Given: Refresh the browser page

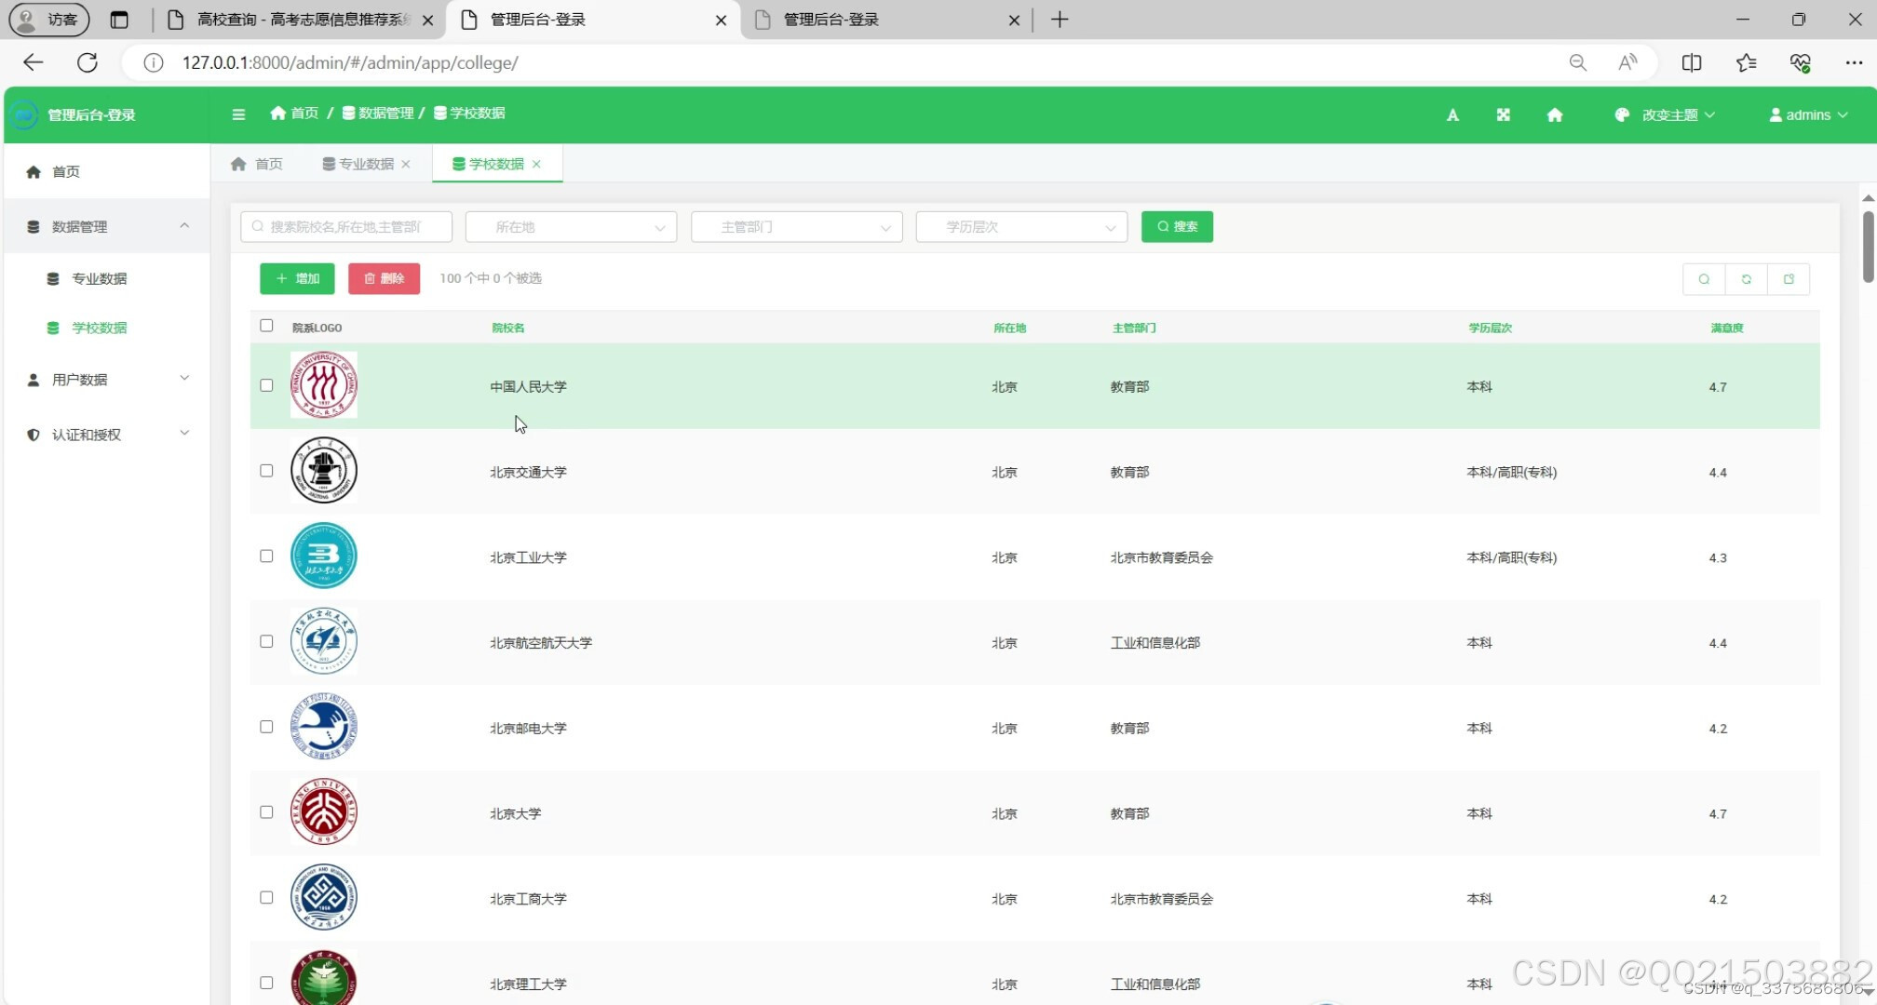Looking at the screenshot, I should [x=88, y=62].
